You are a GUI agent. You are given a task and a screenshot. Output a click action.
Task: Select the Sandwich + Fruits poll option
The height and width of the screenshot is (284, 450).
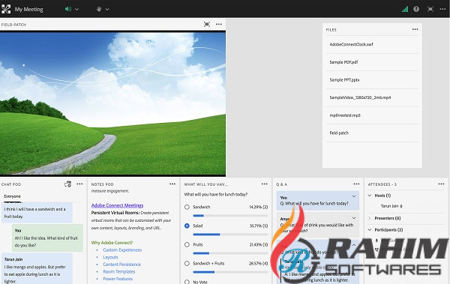pyautogui.click(x=187, y=263)
